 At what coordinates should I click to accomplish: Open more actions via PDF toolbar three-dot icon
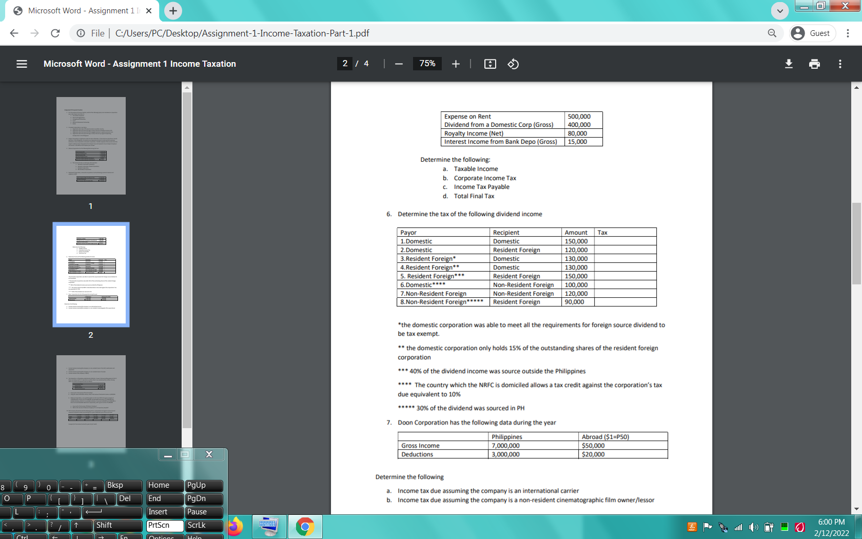point(840,64)
